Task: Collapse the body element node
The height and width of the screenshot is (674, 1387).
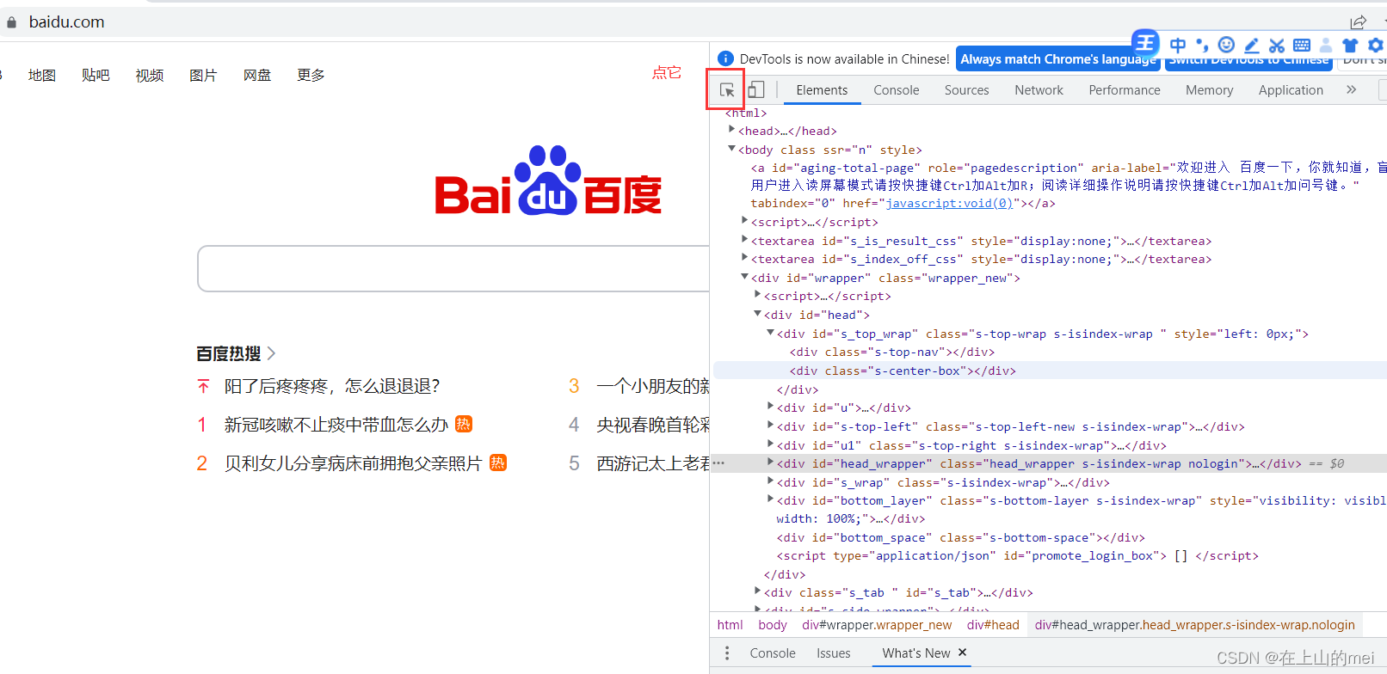Action: [732, 149]
